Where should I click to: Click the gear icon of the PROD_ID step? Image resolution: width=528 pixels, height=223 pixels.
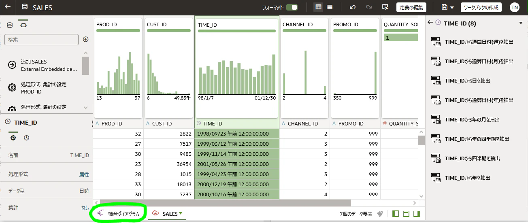coord(12,88)
